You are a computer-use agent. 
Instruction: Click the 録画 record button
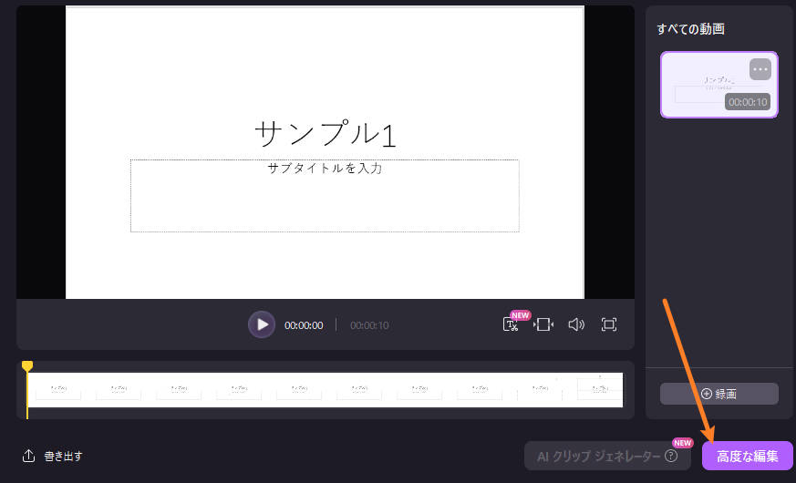718,394
